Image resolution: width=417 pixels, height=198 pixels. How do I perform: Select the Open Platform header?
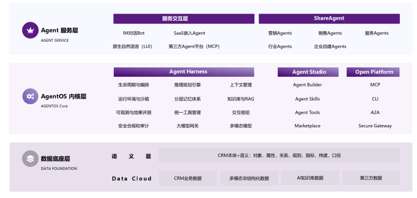pos(373,72)
